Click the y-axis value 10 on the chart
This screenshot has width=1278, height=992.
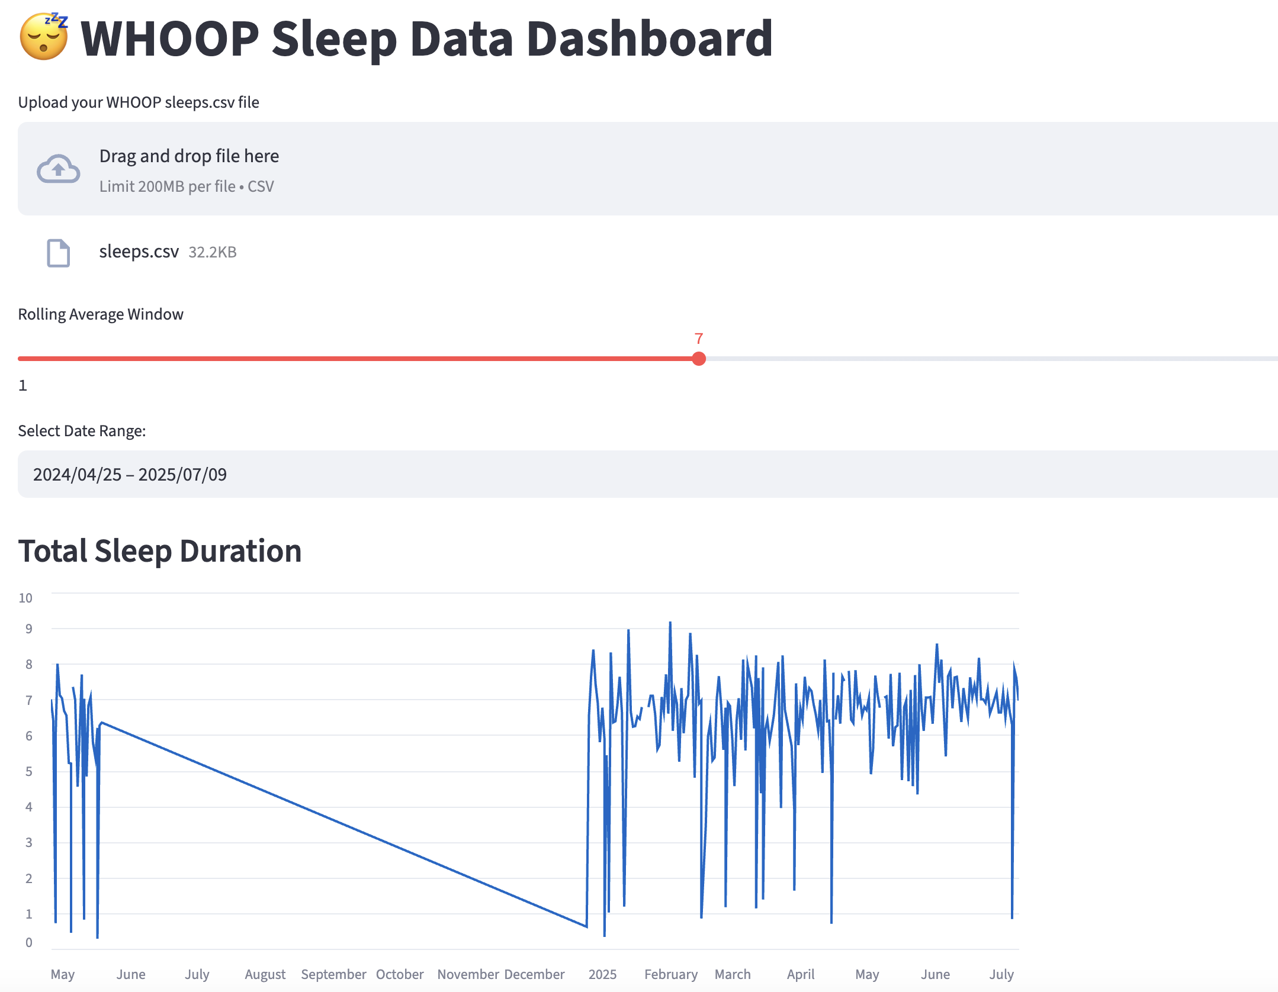pos(27,598)
